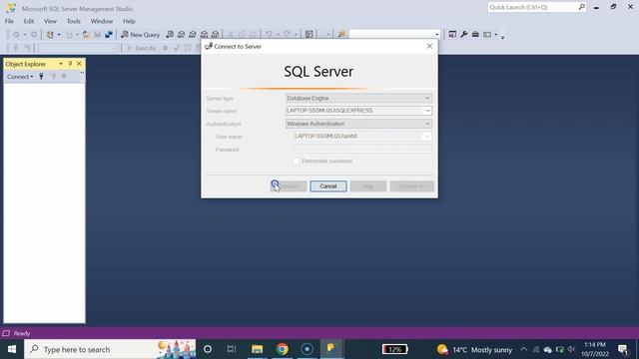Show hidden system tray icons chevron
This screenshot has width=639, height=359.
(x=523, y=349)
